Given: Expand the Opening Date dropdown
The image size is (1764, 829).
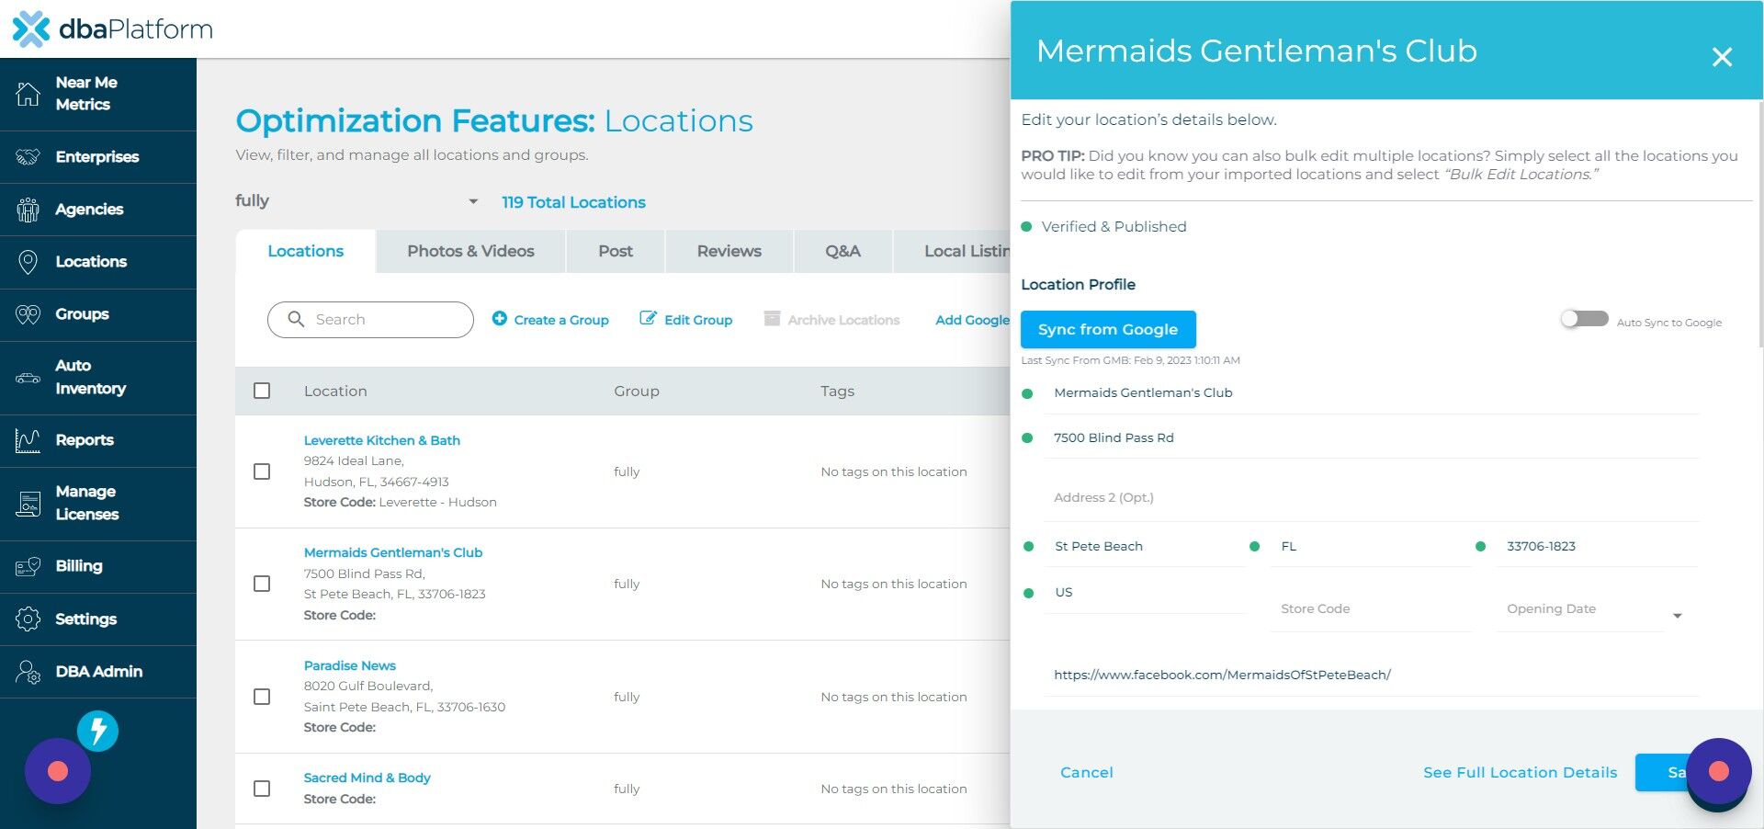Looking at the screenshot, I should [x=1678, y=616].
